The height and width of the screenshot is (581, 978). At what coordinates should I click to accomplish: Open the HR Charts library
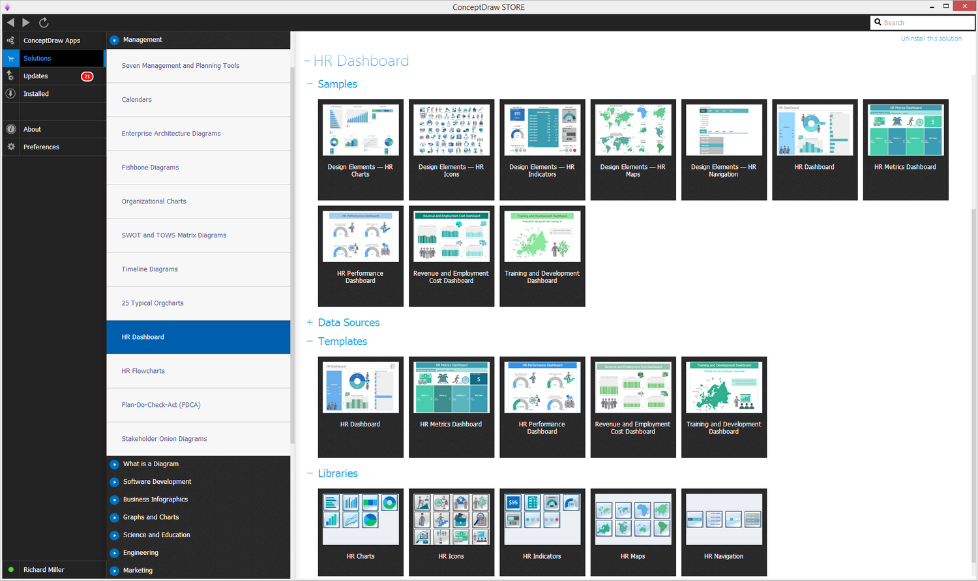tap(361, 532)
